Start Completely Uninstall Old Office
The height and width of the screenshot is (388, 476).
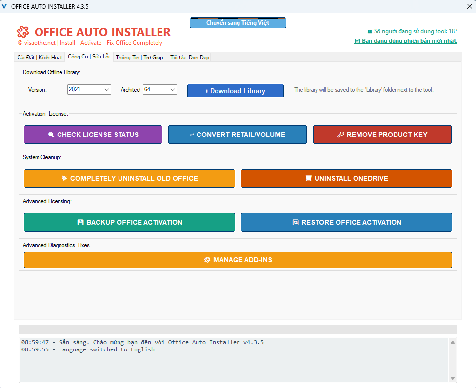point(129,178)
